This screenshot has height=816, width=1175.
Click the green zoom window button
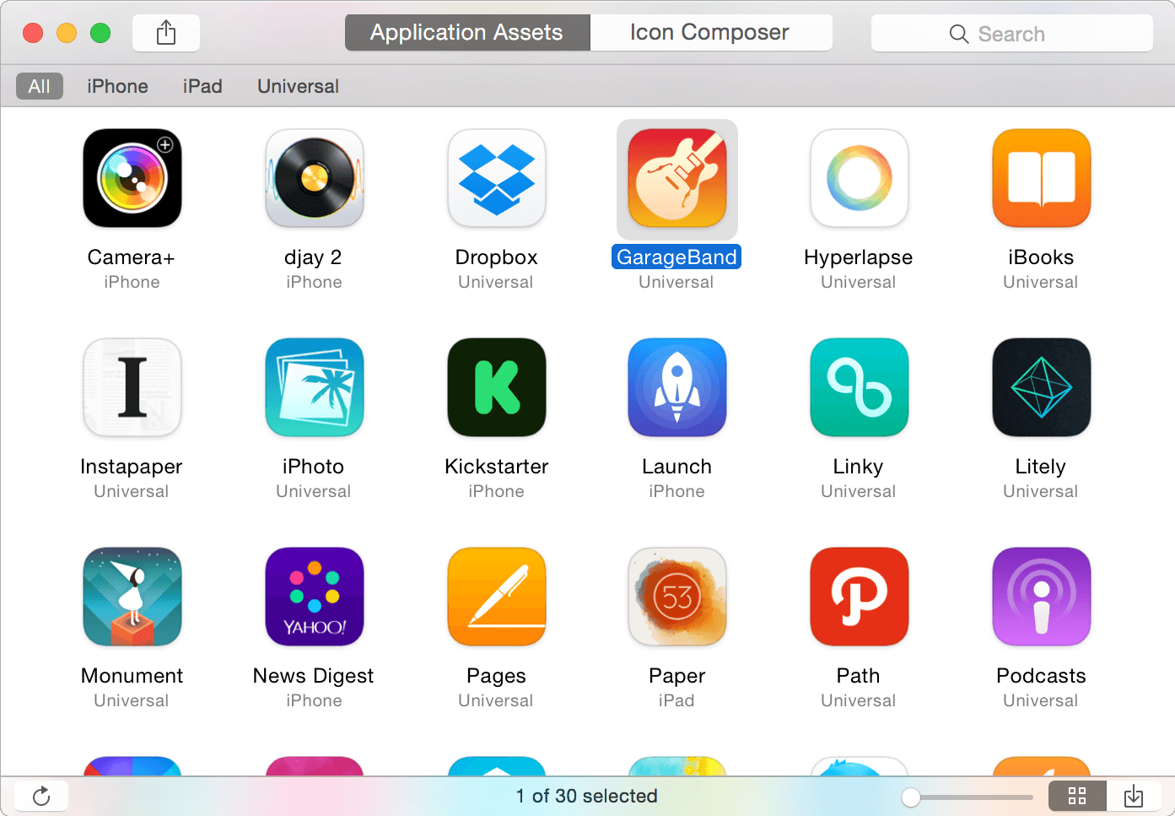[100, 33]
